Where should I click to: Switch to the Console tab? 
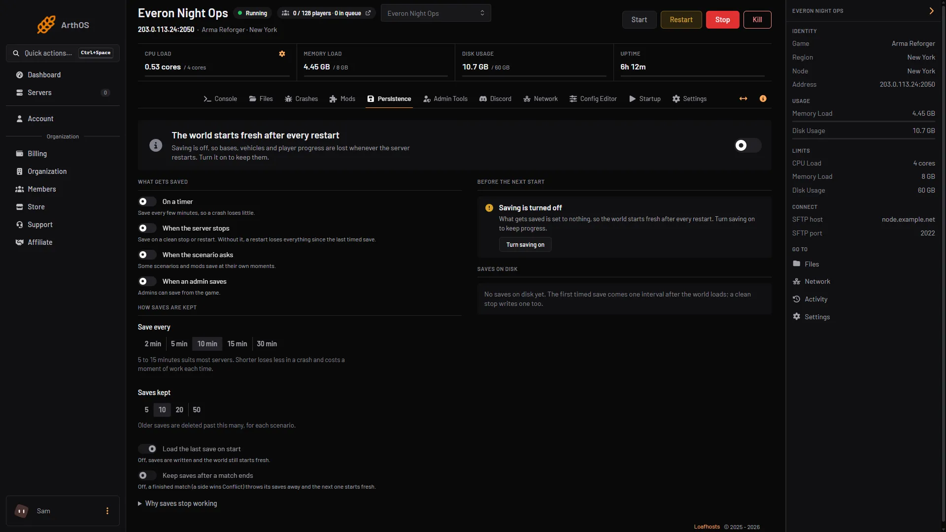(x=220, y=99)
